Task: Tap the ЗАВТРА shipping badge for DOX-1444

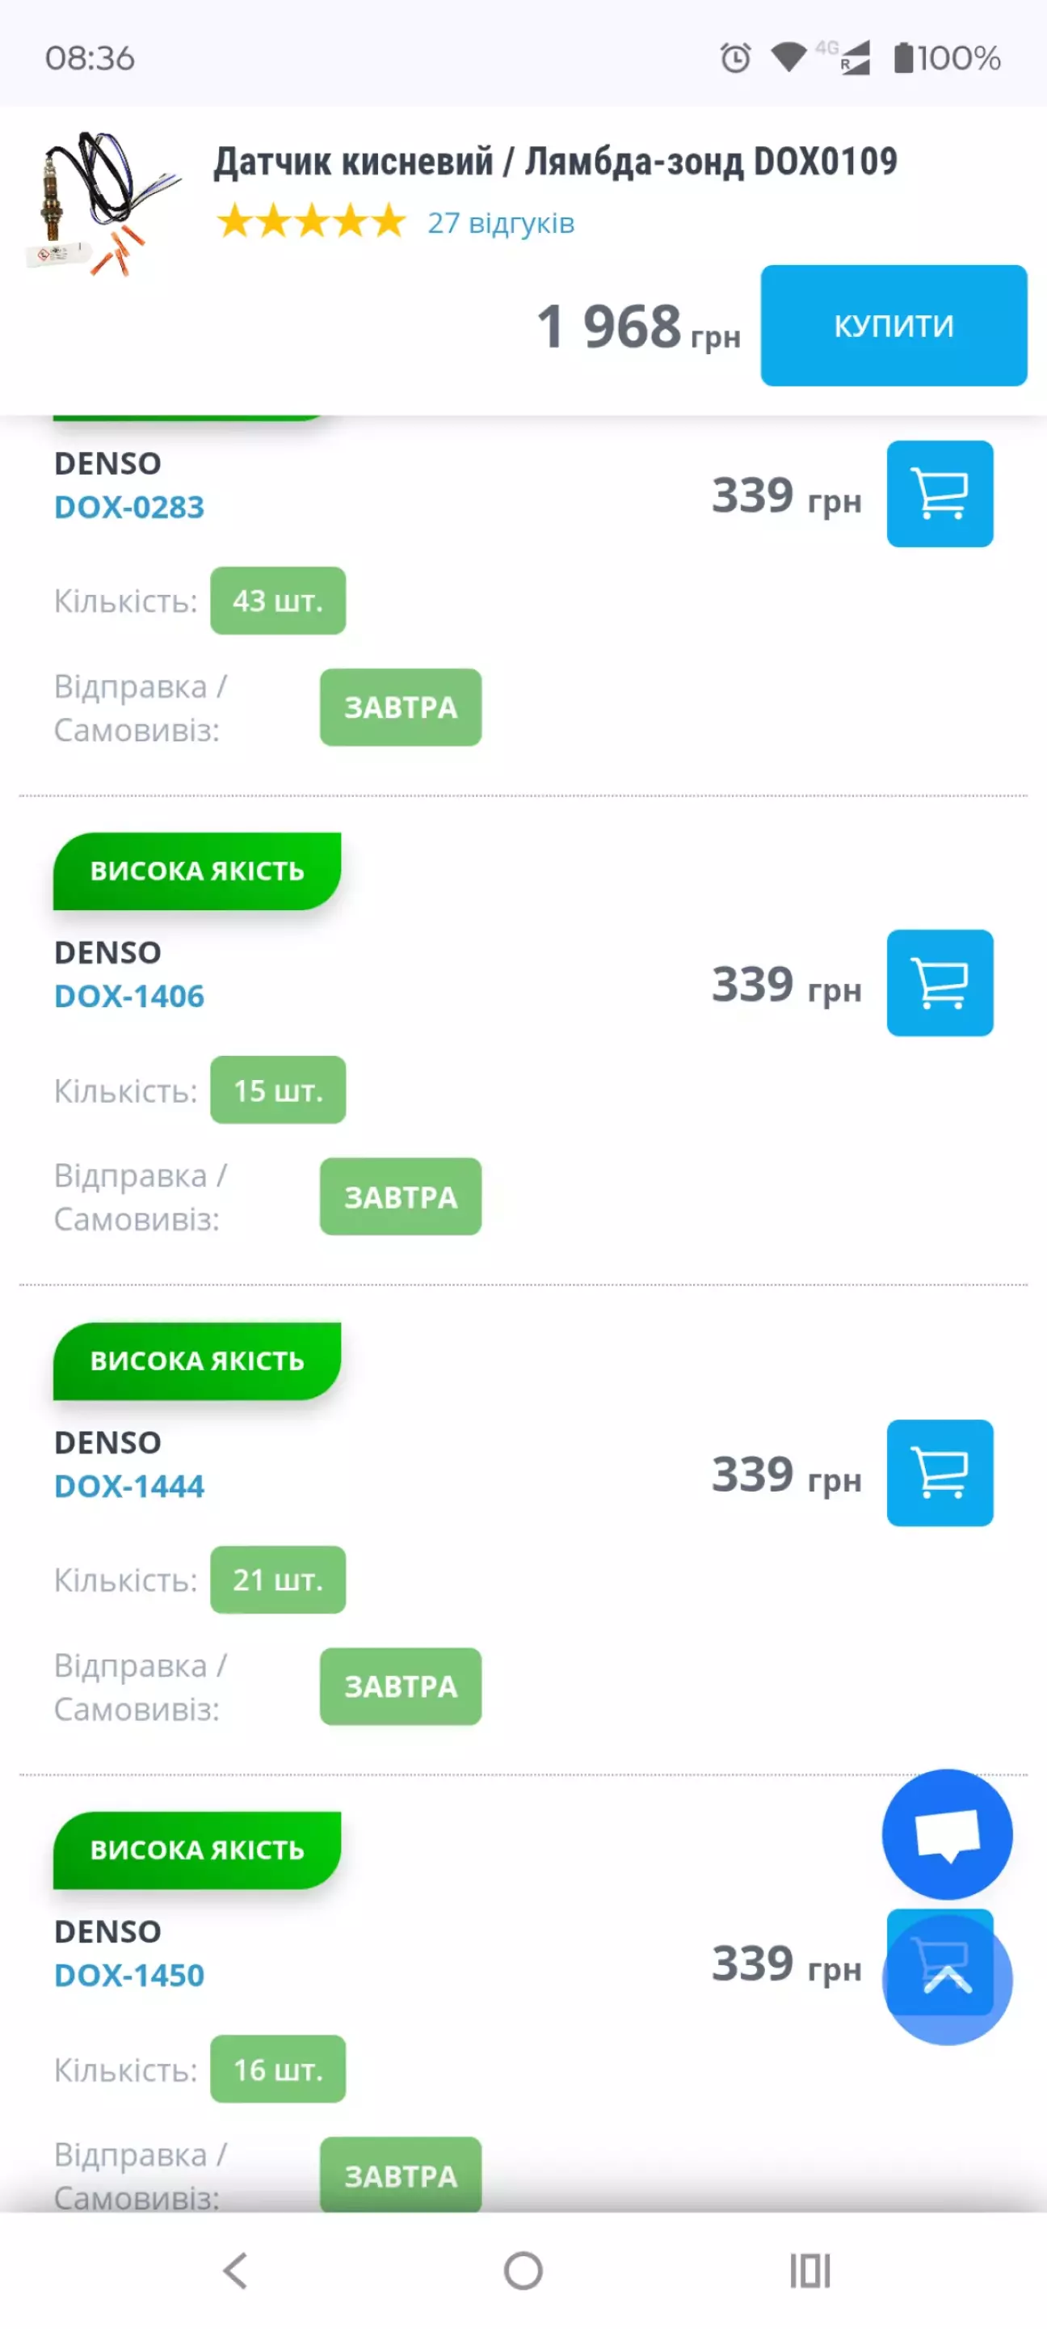Action: point(400,1686)
